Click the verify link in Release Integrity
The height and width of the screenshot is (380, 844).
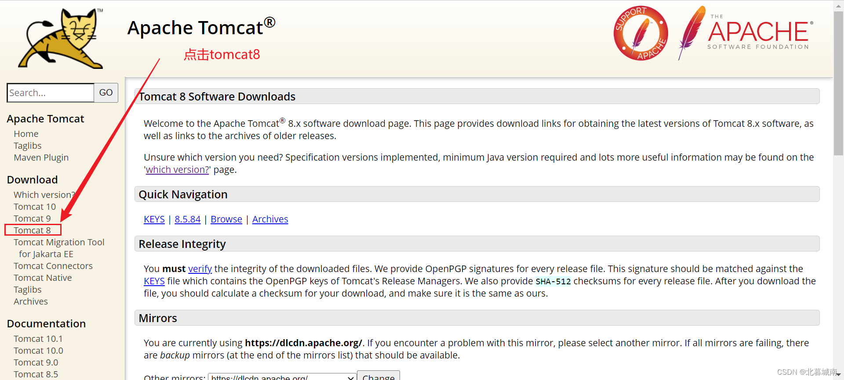200,269
